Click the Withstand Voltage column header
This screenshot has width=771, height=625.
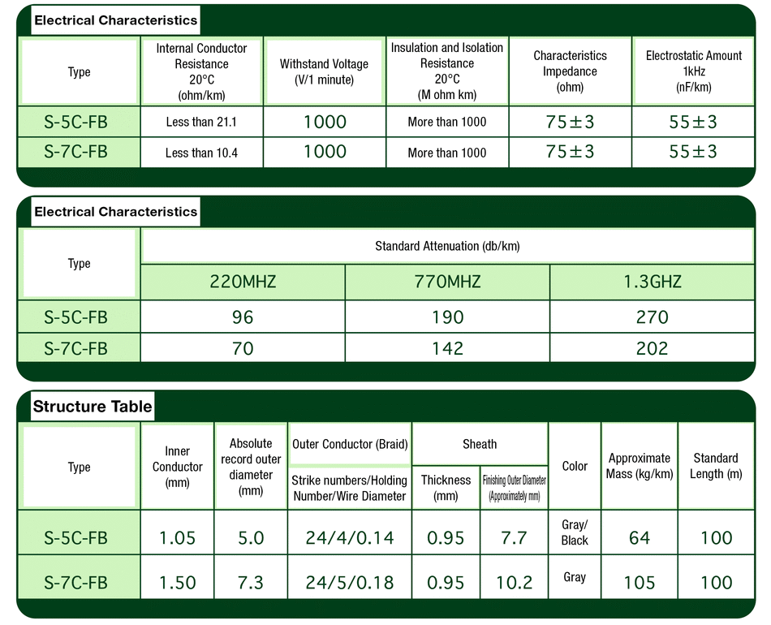coord(324,71)
